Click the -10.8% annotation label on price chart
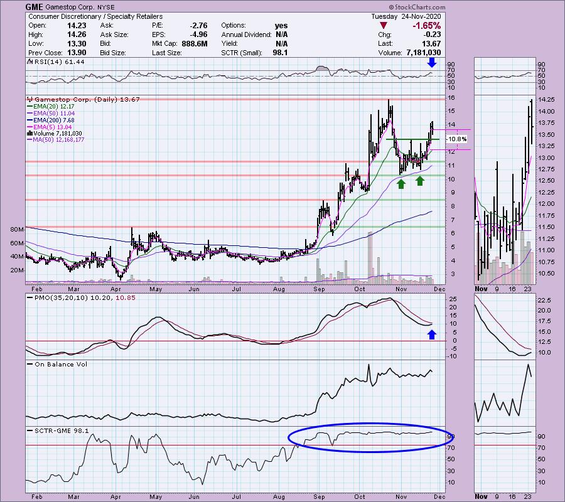This screenshot has width=565, height=502. [457, 139]
